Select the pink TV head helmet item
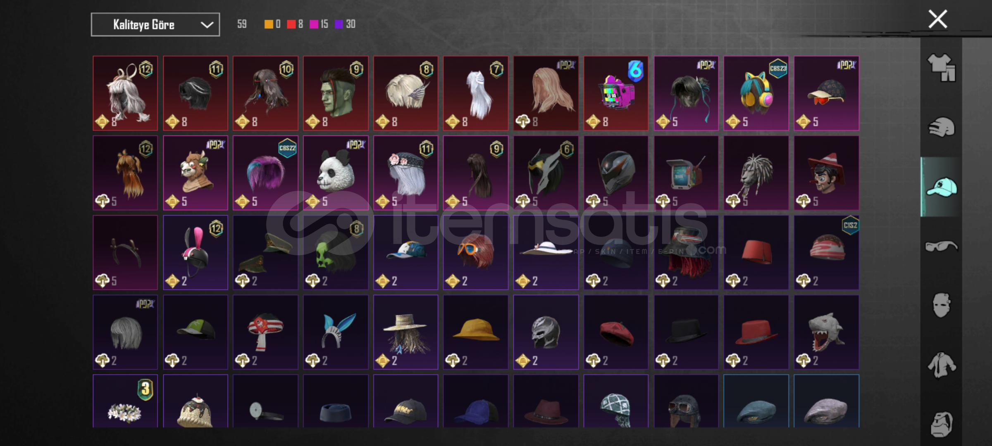The width and height of the screenshot is (992, 446). tap(616, 93)
